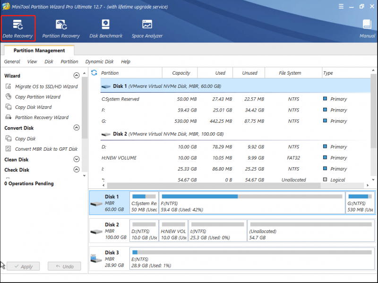378x283 pixels.
Task: Collapse the Check Disk section
Action: [77, 170]
